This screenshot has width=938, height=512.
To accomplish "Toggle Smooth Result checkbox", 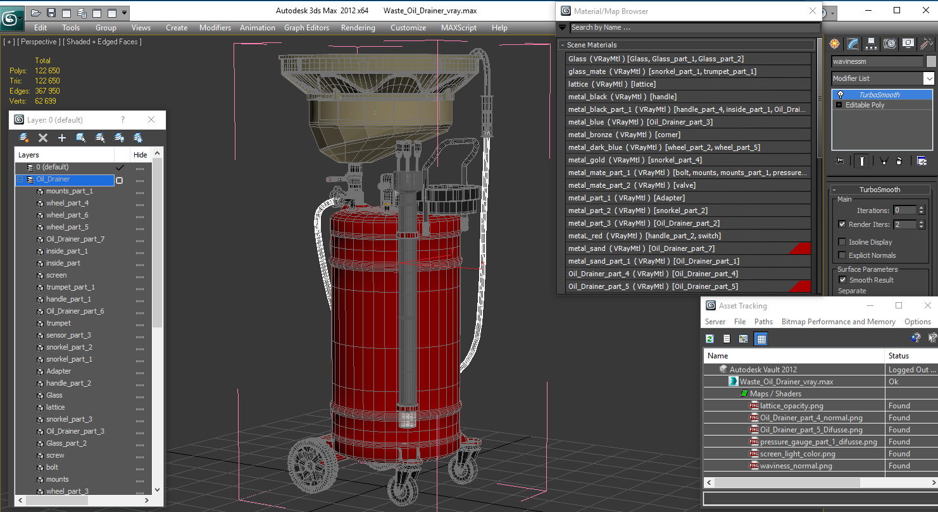I will pyautogui.click(x=842, y=279).
